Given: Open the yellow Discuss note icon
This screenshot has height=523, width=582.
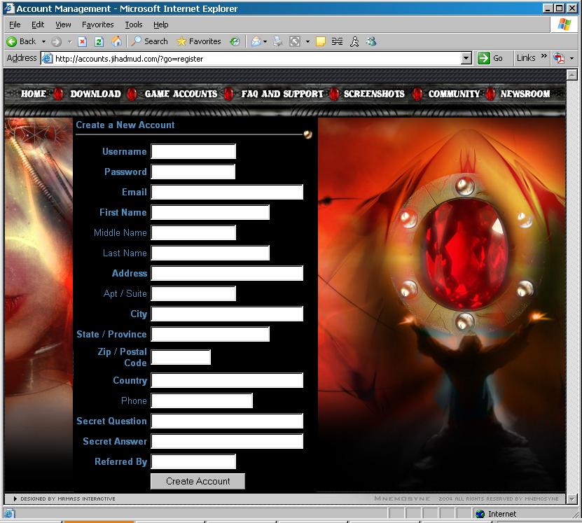Looking at the screenshot, I should 320,41.
